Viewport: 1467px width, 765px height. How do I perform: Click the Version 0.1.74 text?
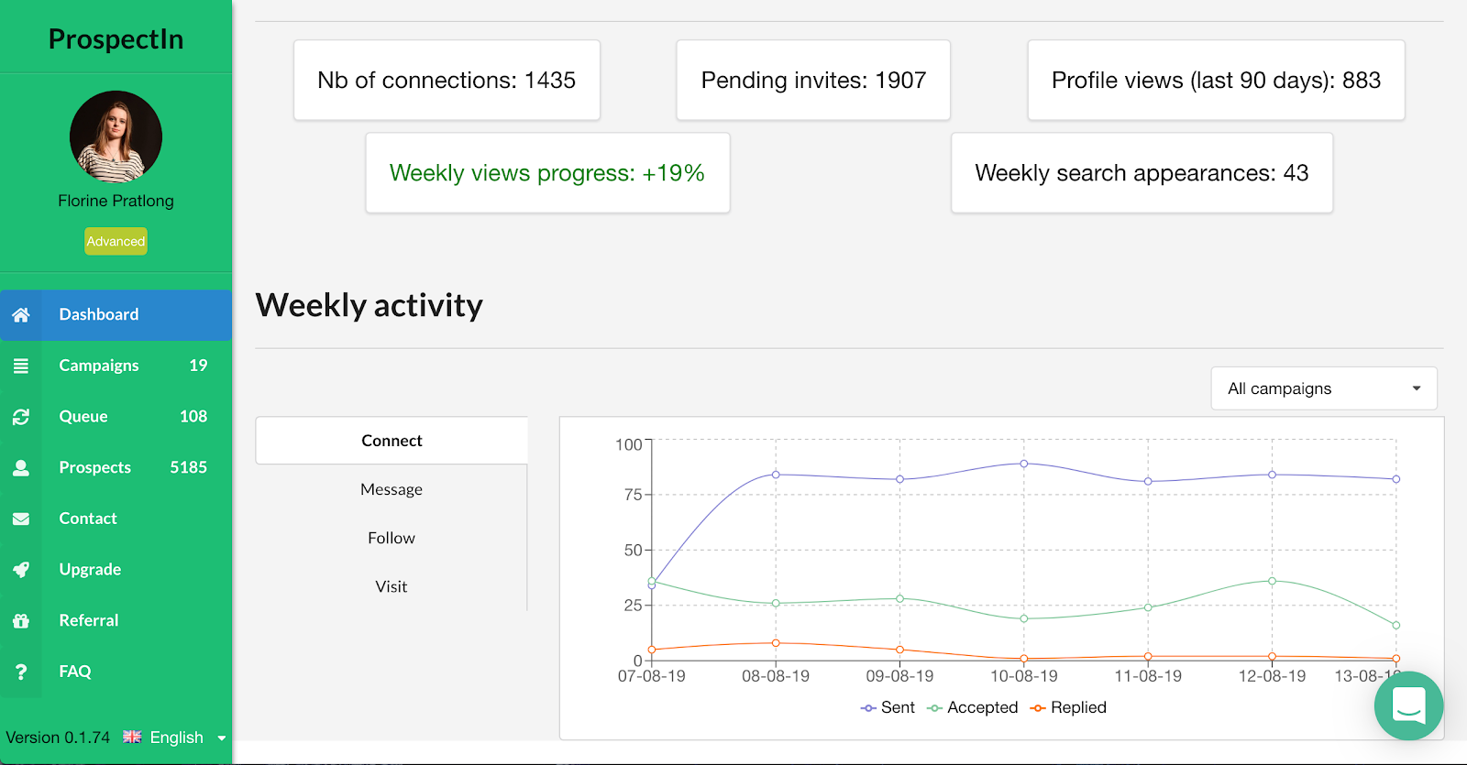click(x=58, y=738)
